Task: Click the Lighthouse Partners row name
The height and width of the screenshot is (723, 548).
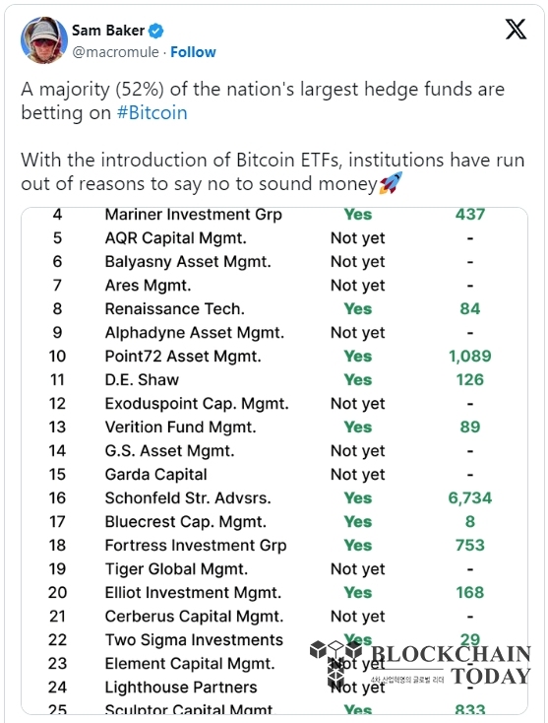Action: pyautogui.click(x=181, y=687)
